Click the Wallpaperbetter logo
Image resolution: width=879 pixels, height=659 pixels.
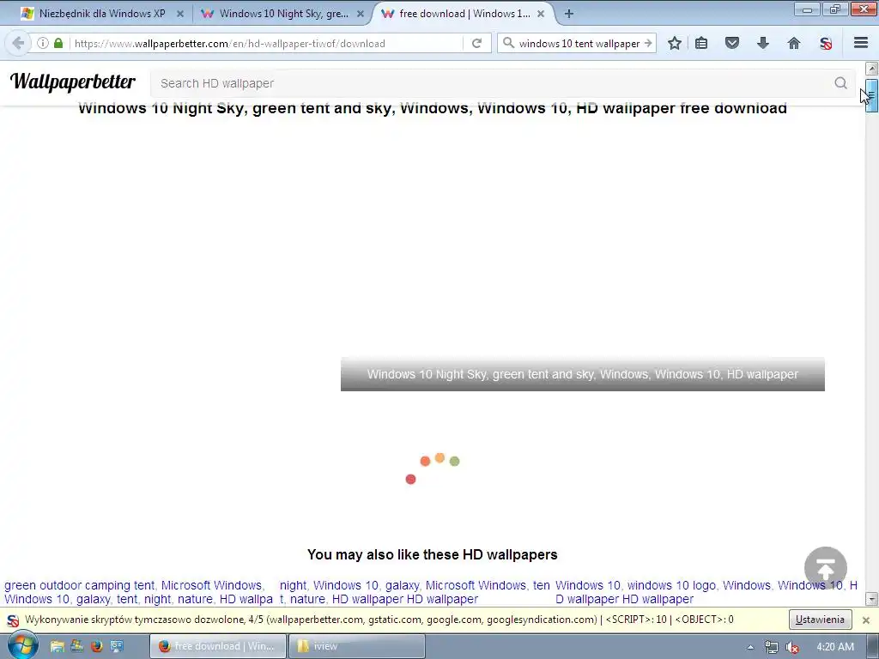point(73,82)
